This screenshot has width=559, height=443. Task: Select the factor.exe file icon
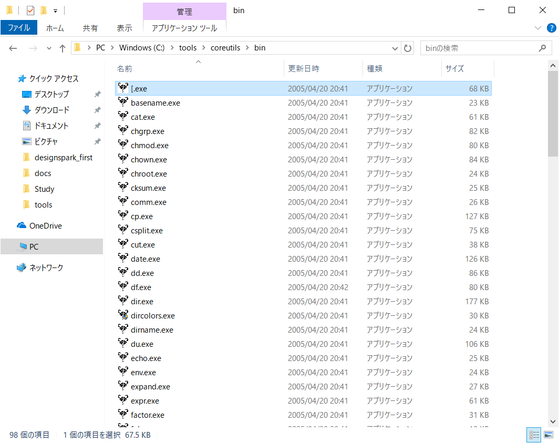(123, 414)
